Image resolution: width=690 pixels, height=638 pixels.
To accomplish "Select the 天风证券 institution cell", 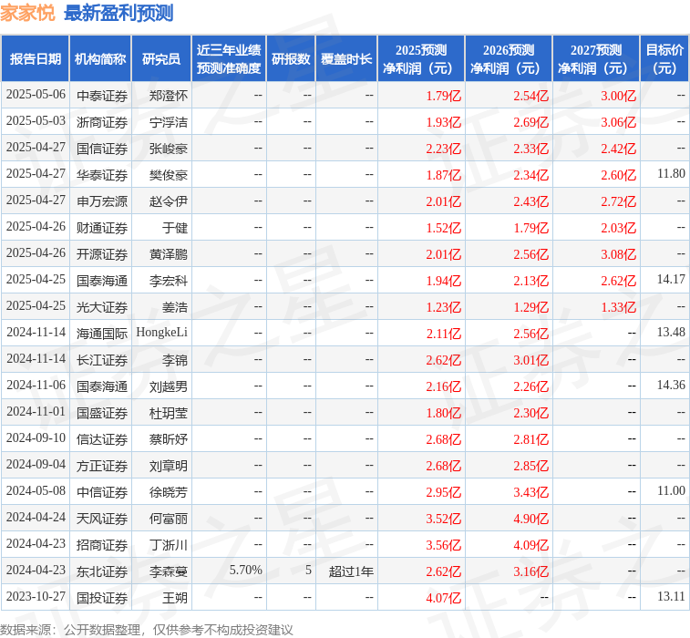I will (x=102, y=519).
